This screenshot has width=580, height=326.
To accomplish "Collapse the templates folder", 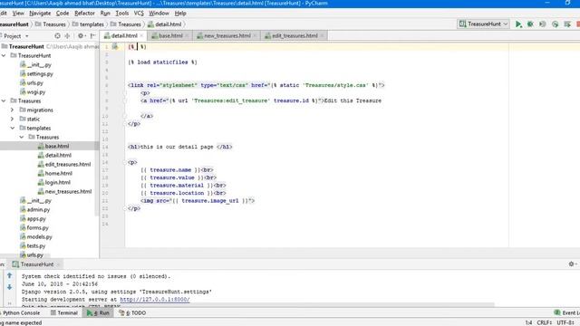I will pos(12,128).
